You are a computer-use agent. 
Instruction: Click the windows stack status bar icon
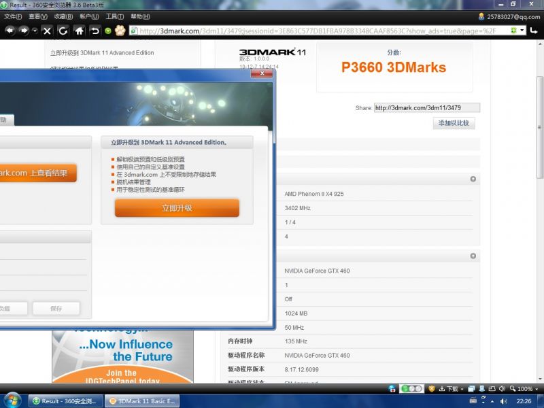click(471, 388)
